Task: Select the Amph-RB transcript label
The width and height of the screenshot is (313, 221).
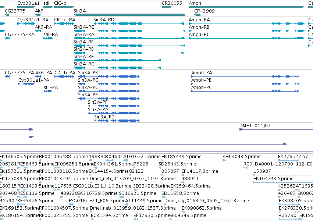Action: 199,27
